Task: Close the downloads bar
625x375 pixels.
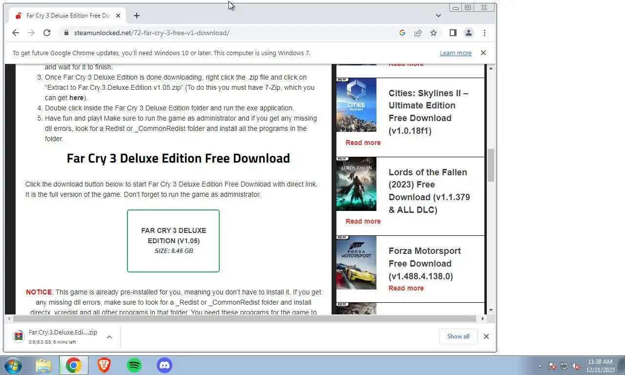Action: tap(486, 336)
